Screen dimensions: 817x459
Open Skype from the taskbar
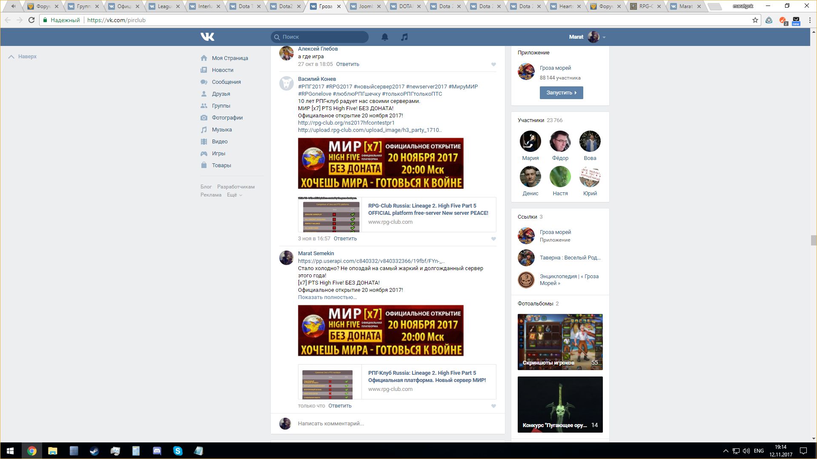coord(178,451)
